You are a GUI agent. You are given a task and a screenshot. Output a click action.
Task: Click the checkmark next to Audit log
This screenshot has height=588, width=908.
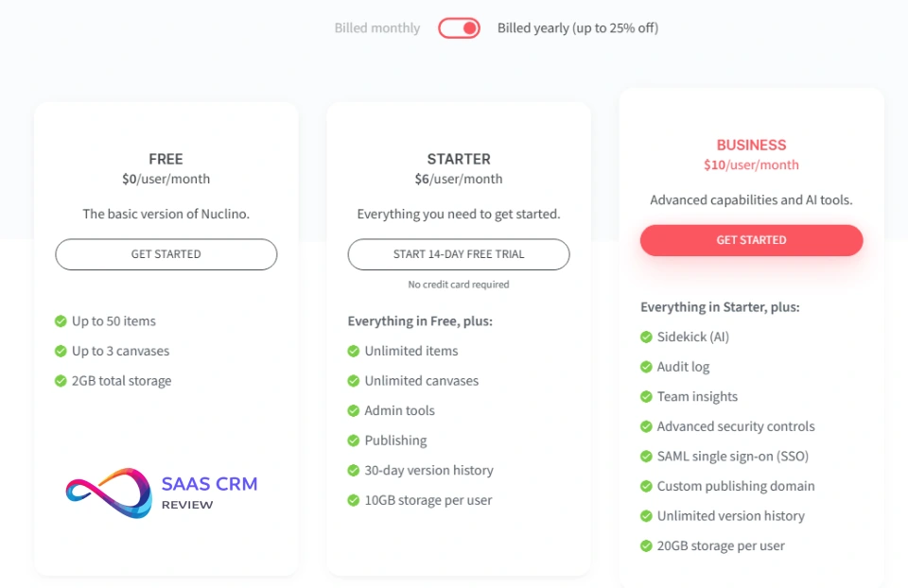[646, 367]
